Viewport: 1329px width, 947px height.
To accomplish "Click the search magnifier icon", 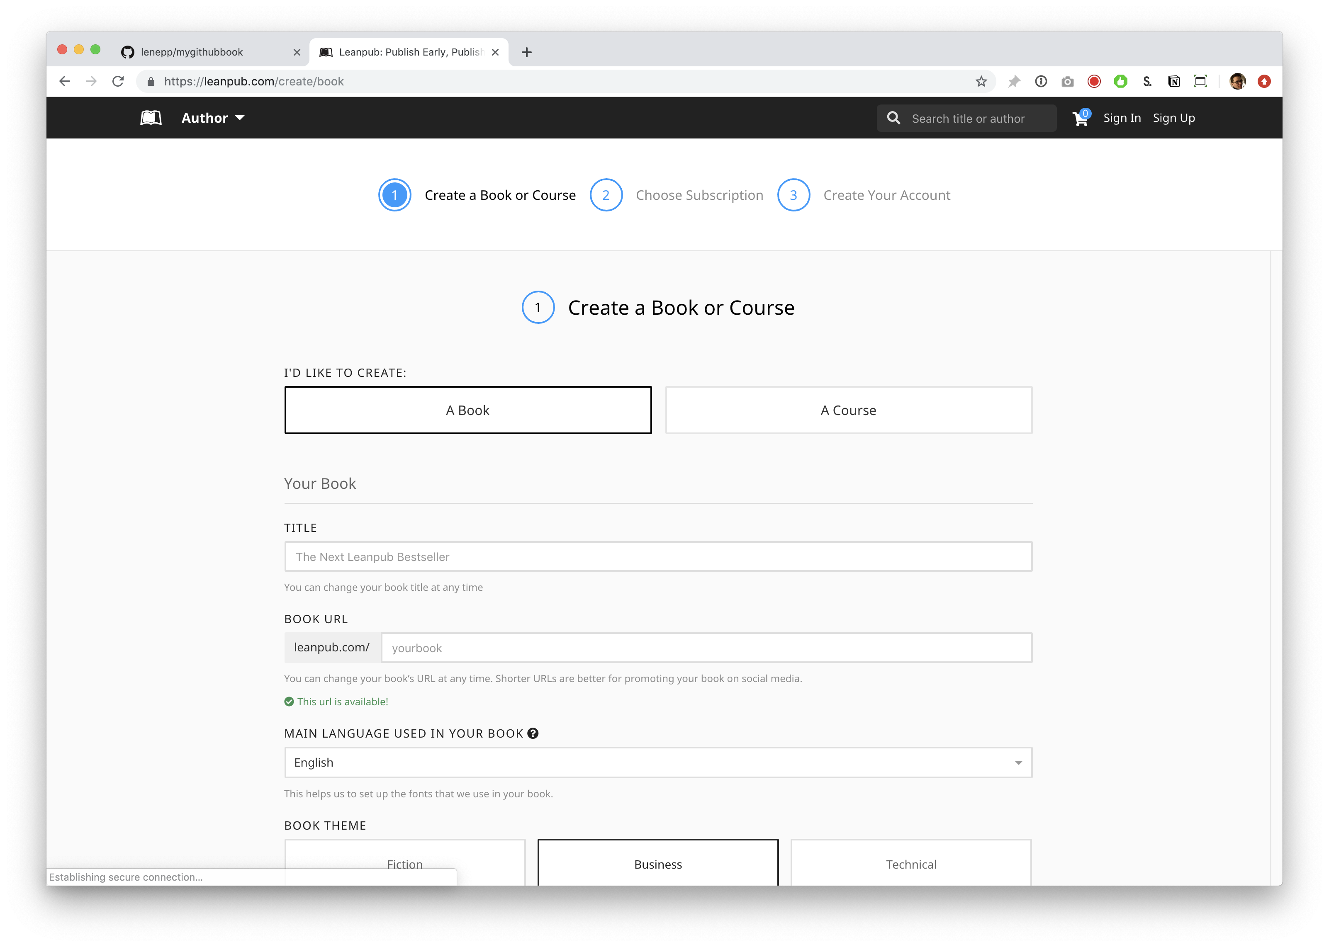I will 893,119.
